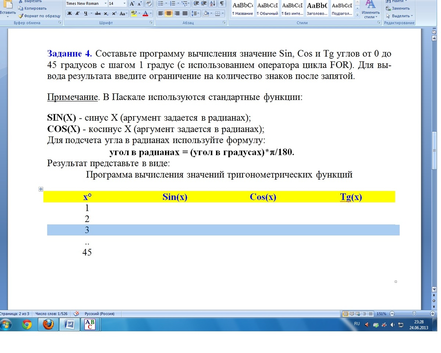This screenshot has width=441, height=353.
Task: Click the zoom level 151%
Action: (381, 314)
